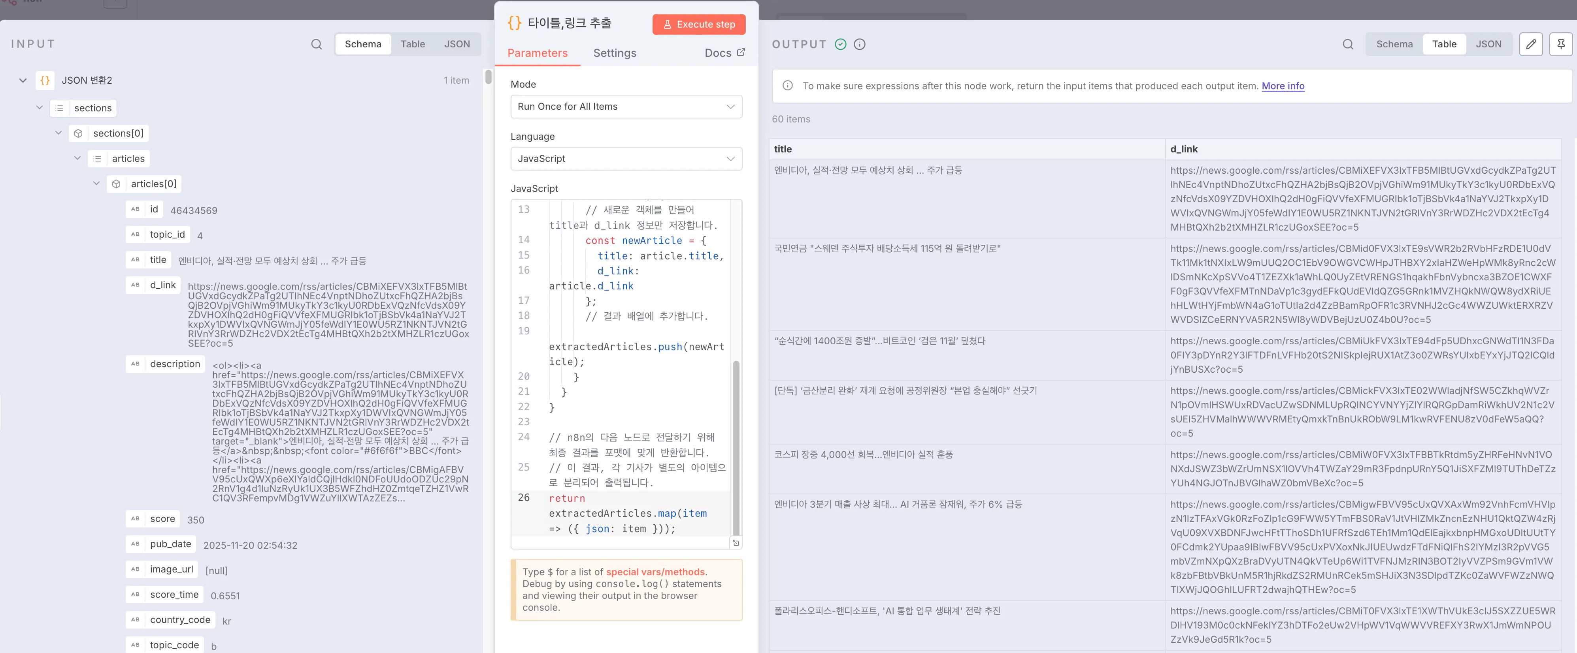Switch INPUT panel to Table view
Viewport: 1577px width, 653px height.
[413, 43]
